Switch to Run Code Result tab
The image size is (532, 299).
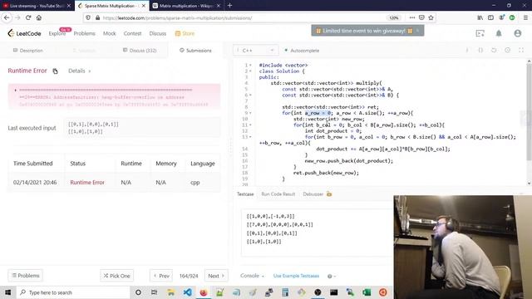(278, 194)
